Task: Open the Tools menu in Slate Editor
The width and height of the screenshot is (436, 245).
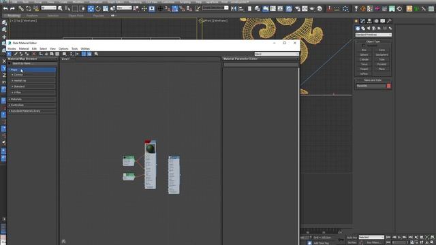Action: [74, 48]
